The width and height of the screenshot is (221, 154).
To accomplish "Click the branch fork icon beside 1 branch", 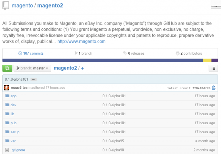I will click(x=76, y=53).
